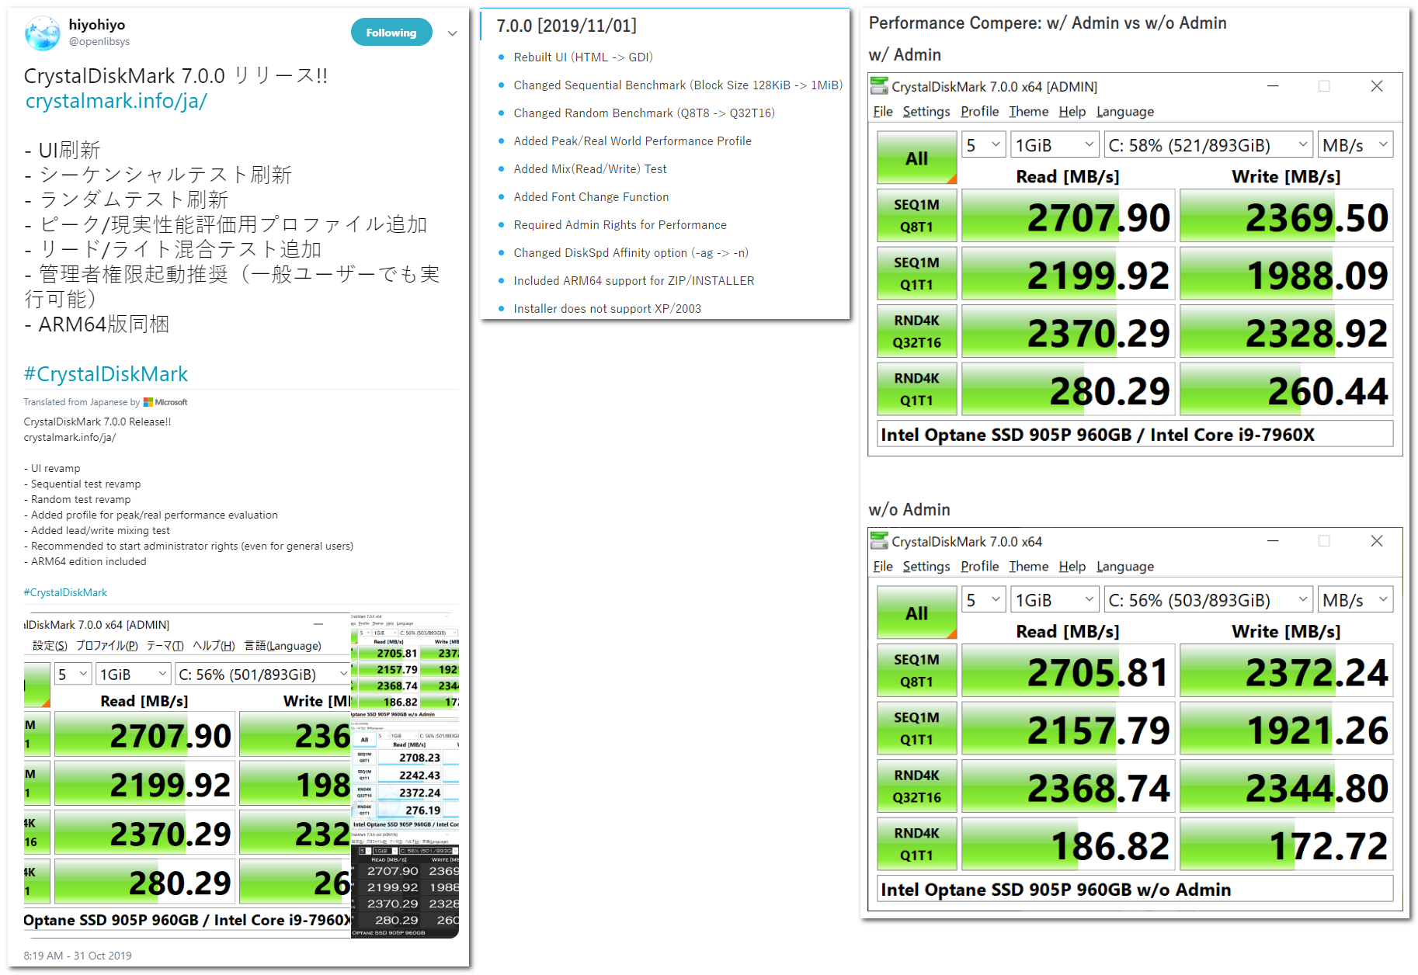
Task: Open Language menu in ADMIN window
Action: pos(1125,112)
